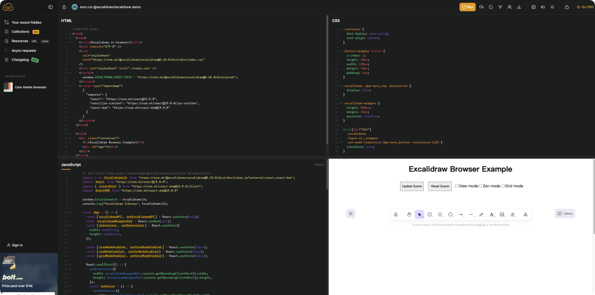This screenshot has width=595, height=295.
Task: Open the Excalidraw Library button
Action: (565, 214)
